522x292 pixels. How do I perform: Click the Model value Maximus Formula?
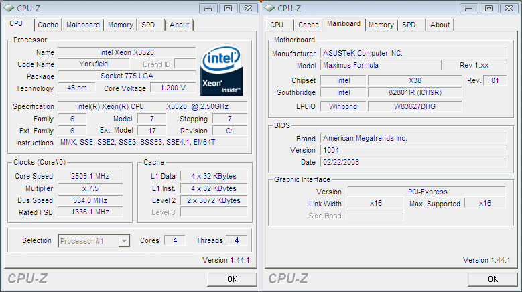point(380,65)
